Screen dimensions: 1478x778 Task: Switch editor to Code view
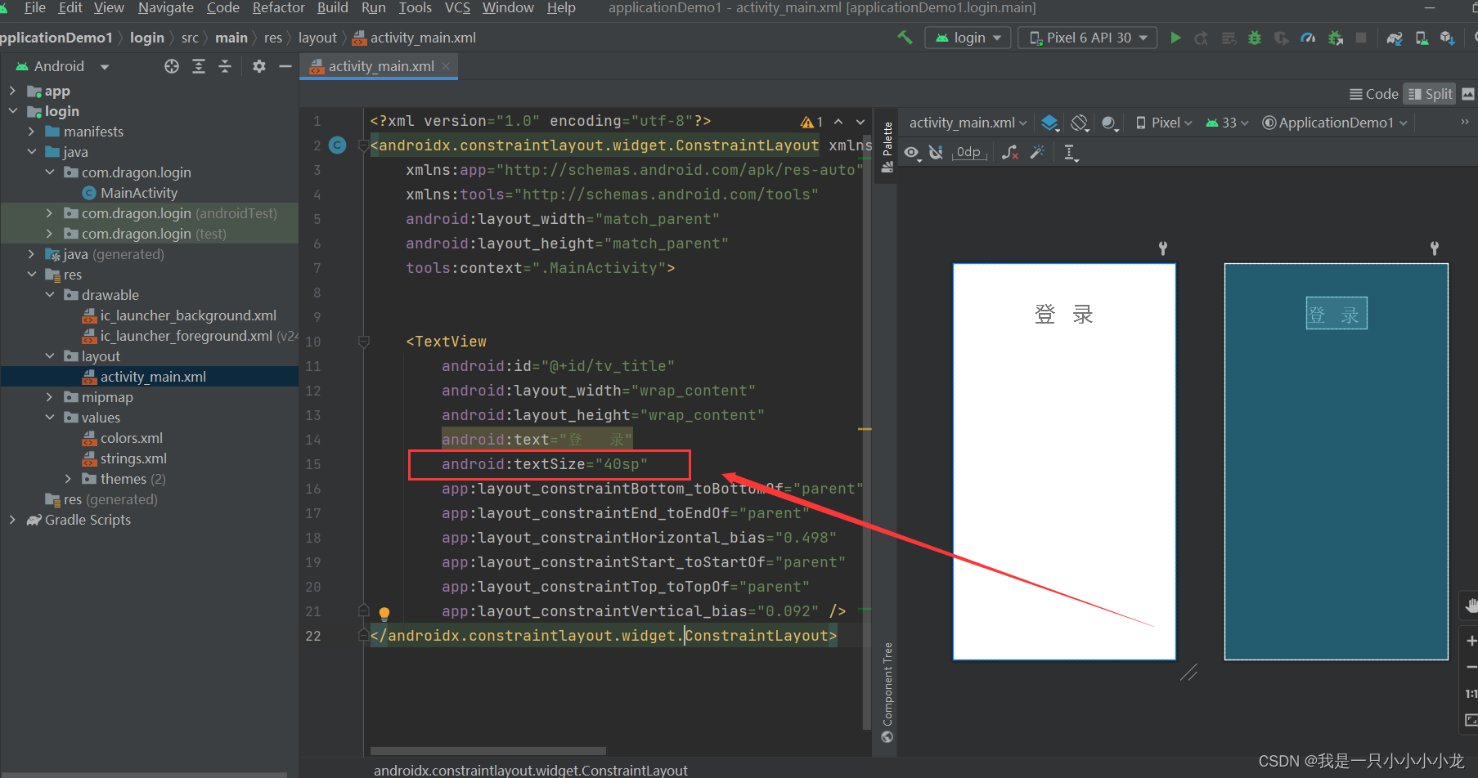pos(1374,94)
